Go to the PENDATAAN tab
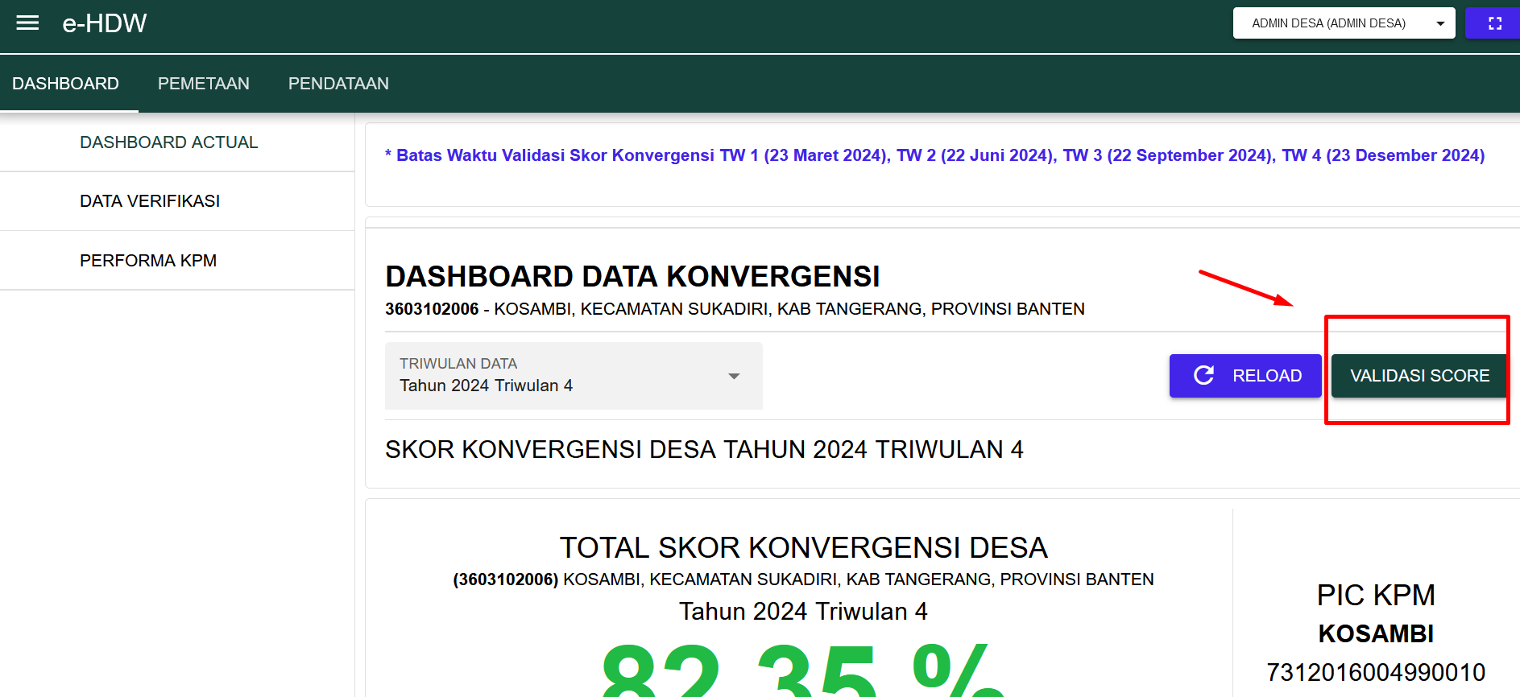Viewport: 1520px width, 697px height. [338, 84]
